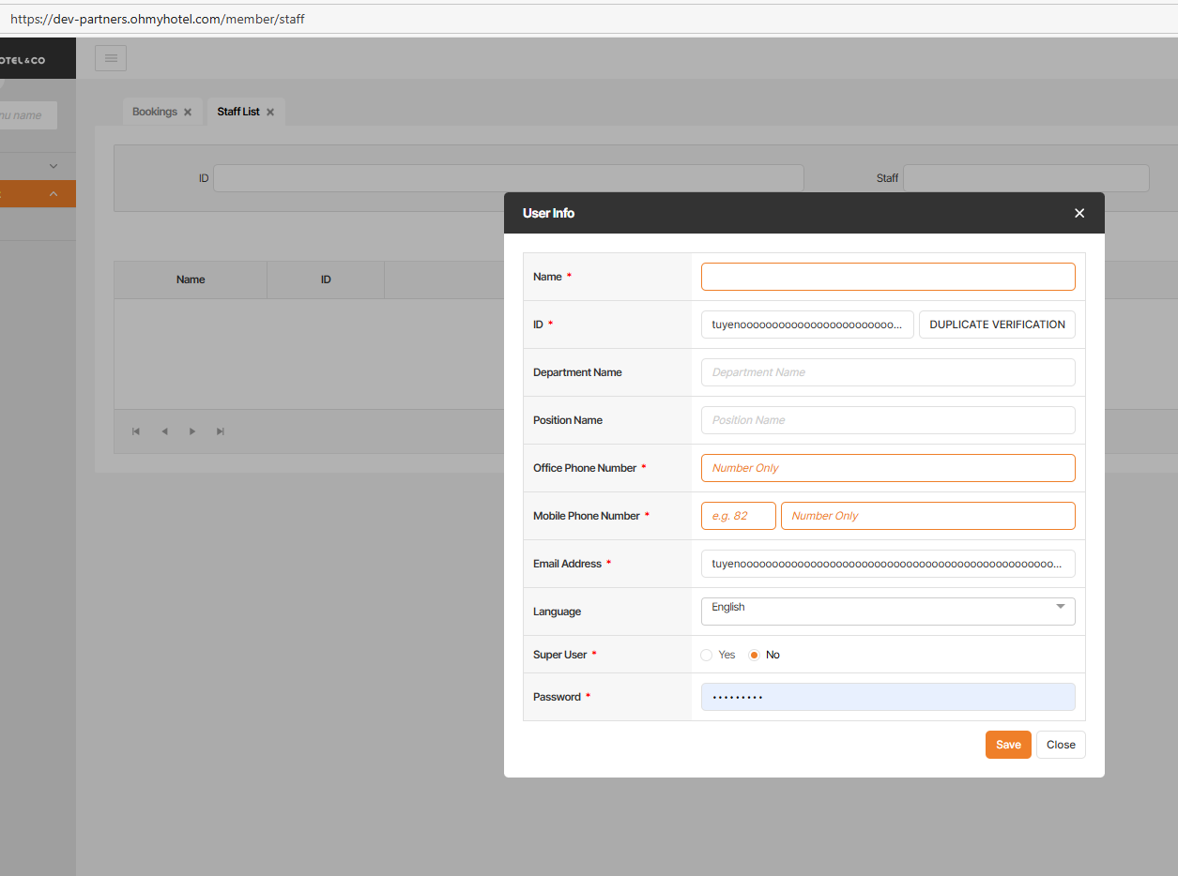Collapse the highlighted orange sidebar section
This screenshot has height=876, width=1178.
click(53, 194)
